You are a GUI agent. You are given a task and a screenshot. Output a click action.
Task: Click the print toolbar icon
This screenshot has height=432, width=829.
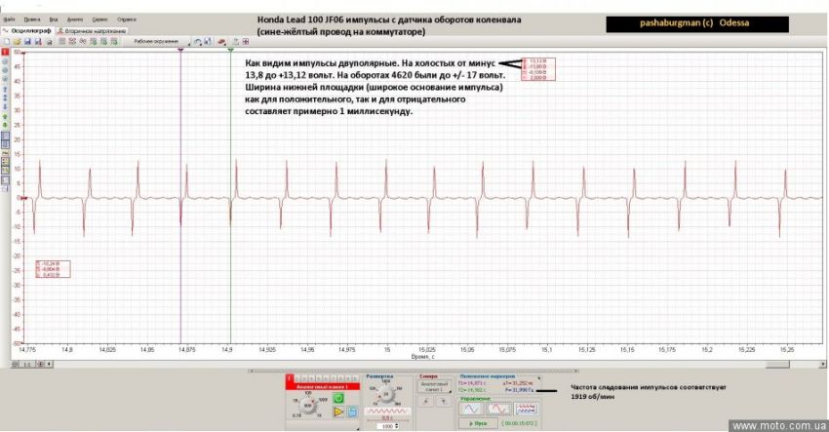pos(49,41)
